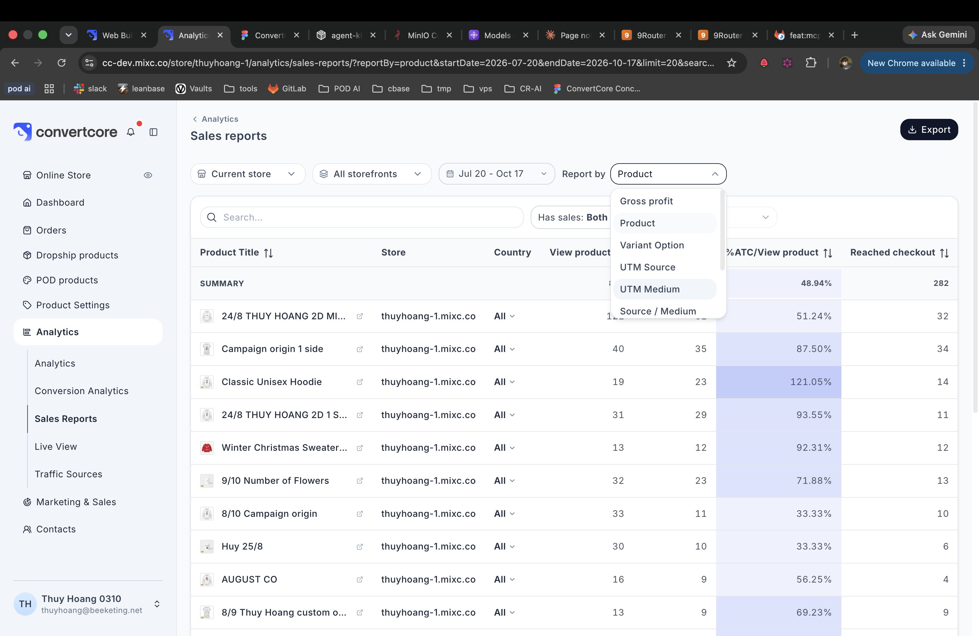This screenshot has height=636, width=979.
Task: Expand Country All for Winter Christmas Sweater
Action: click(504, 448)
